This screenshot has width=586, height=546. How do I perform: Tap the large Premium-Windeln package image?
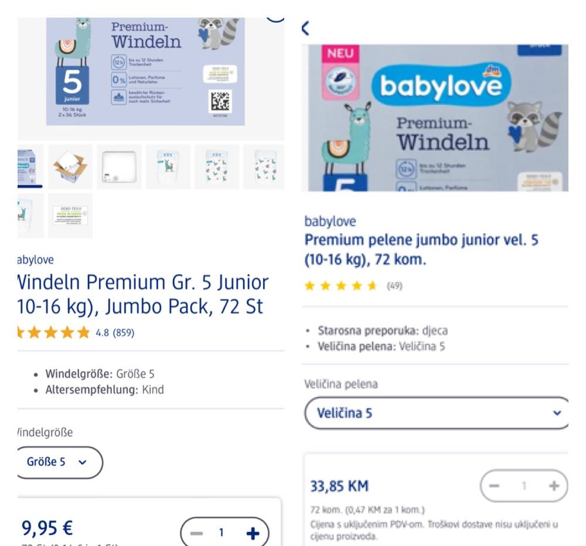tap(145, 71)
